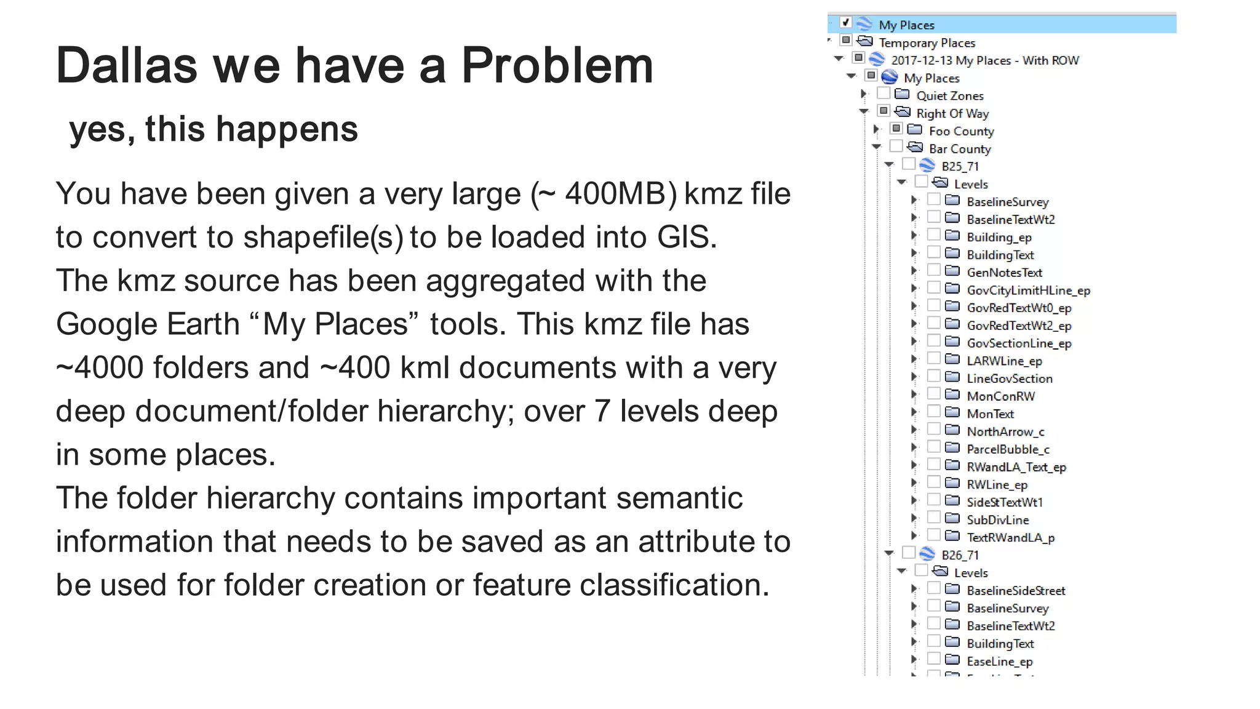Click the LARWLine_ep folder icon

tap(952, 359)
